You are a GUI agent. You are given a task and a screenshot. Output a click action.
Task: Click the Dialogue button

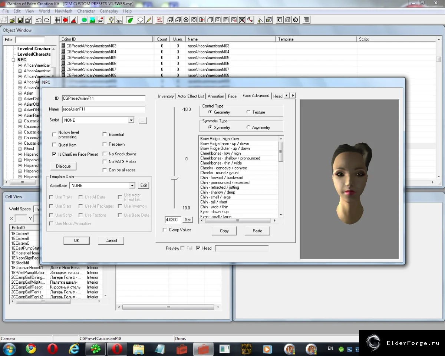coord(63,166)
